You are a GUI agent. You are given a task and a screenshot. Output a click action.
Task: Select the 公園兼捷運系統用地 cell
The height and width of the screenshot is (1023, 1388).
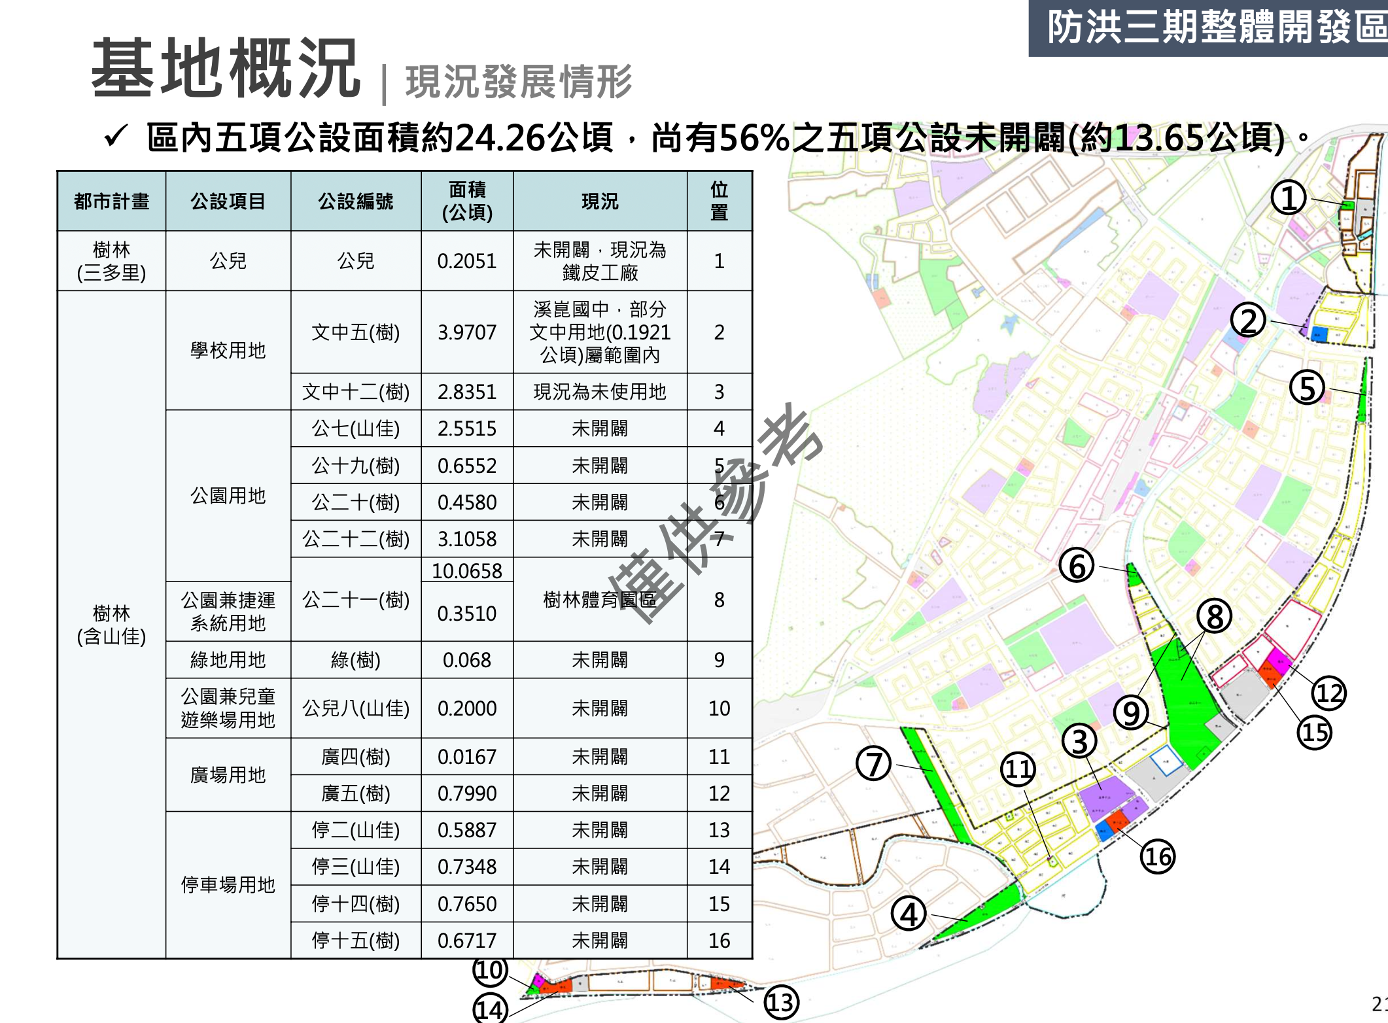click(x=228, y=612)
